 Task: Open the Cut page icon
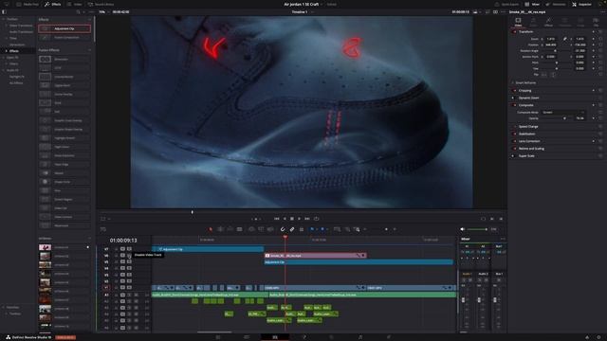click(247, 337)
